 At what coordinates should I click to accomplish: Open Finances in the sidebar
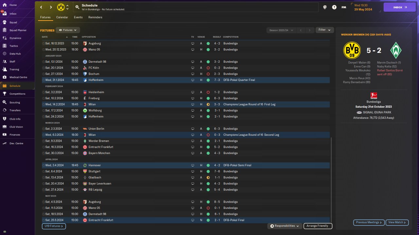[15, 134]
